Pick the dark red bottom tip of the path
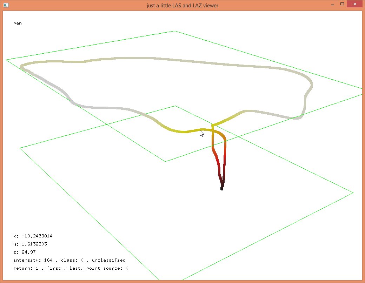The height and width of the screenshot is (283, 365). point(221,189)
